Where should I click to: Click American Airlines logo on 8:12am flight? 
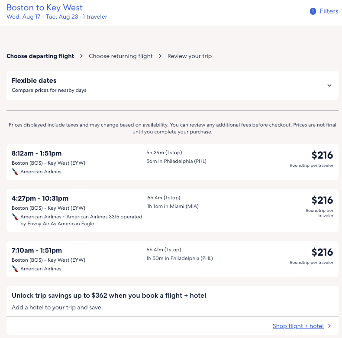pyautogui.click(x=15, y=172)
